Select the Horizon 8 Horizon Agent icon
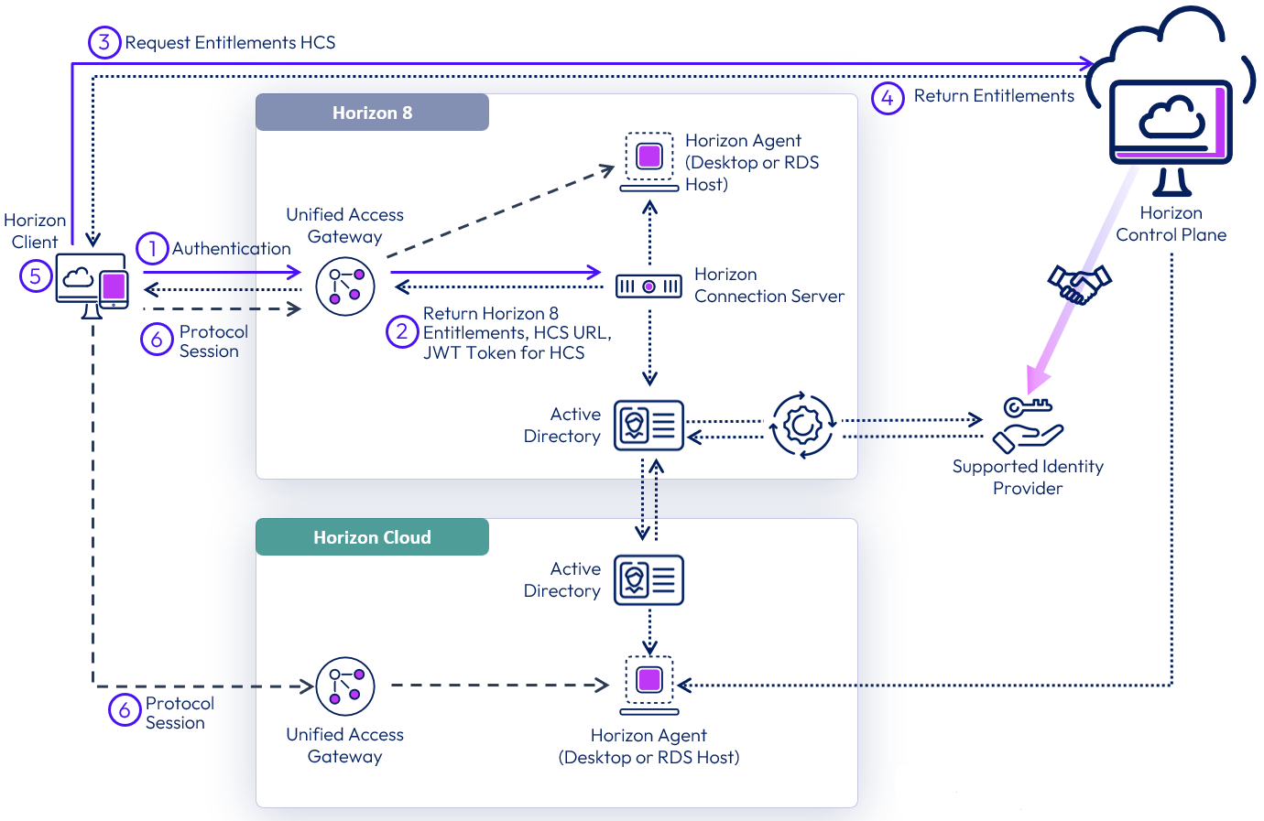The width and height of the screenshot is (1264, 821). (x=649, y=161)
